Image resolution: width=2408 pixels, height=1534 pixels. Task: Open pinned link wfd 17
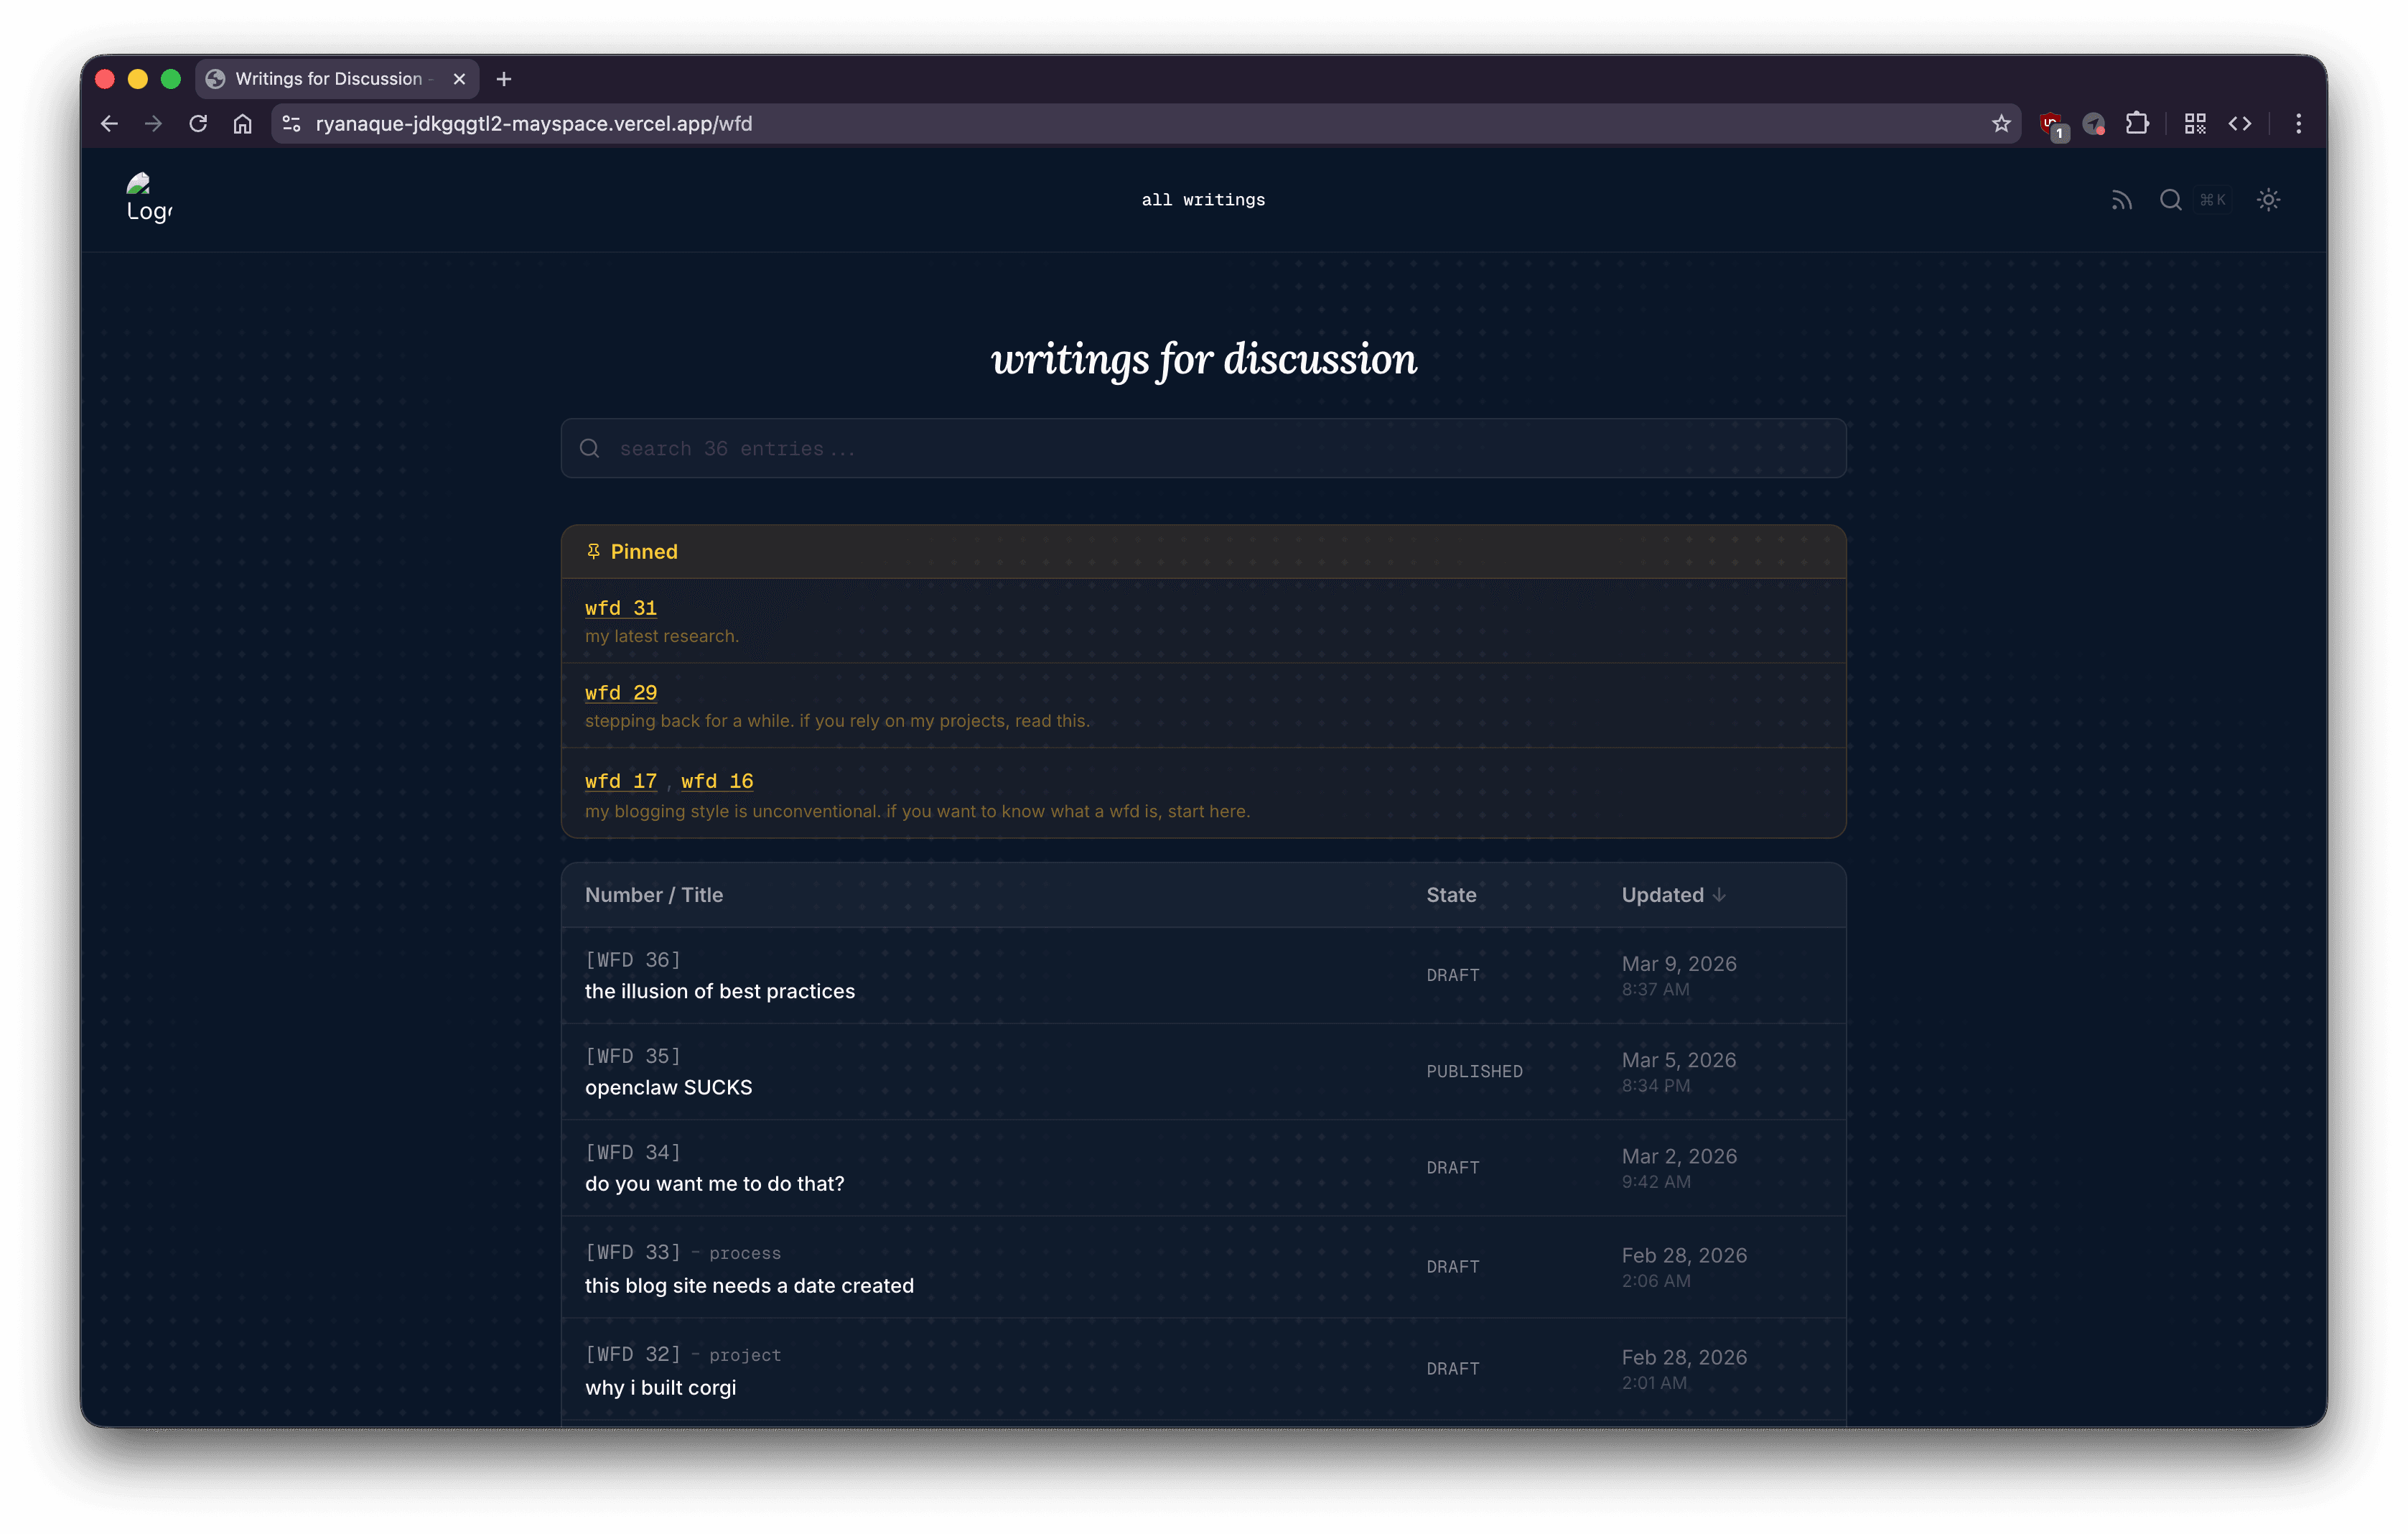620,781
